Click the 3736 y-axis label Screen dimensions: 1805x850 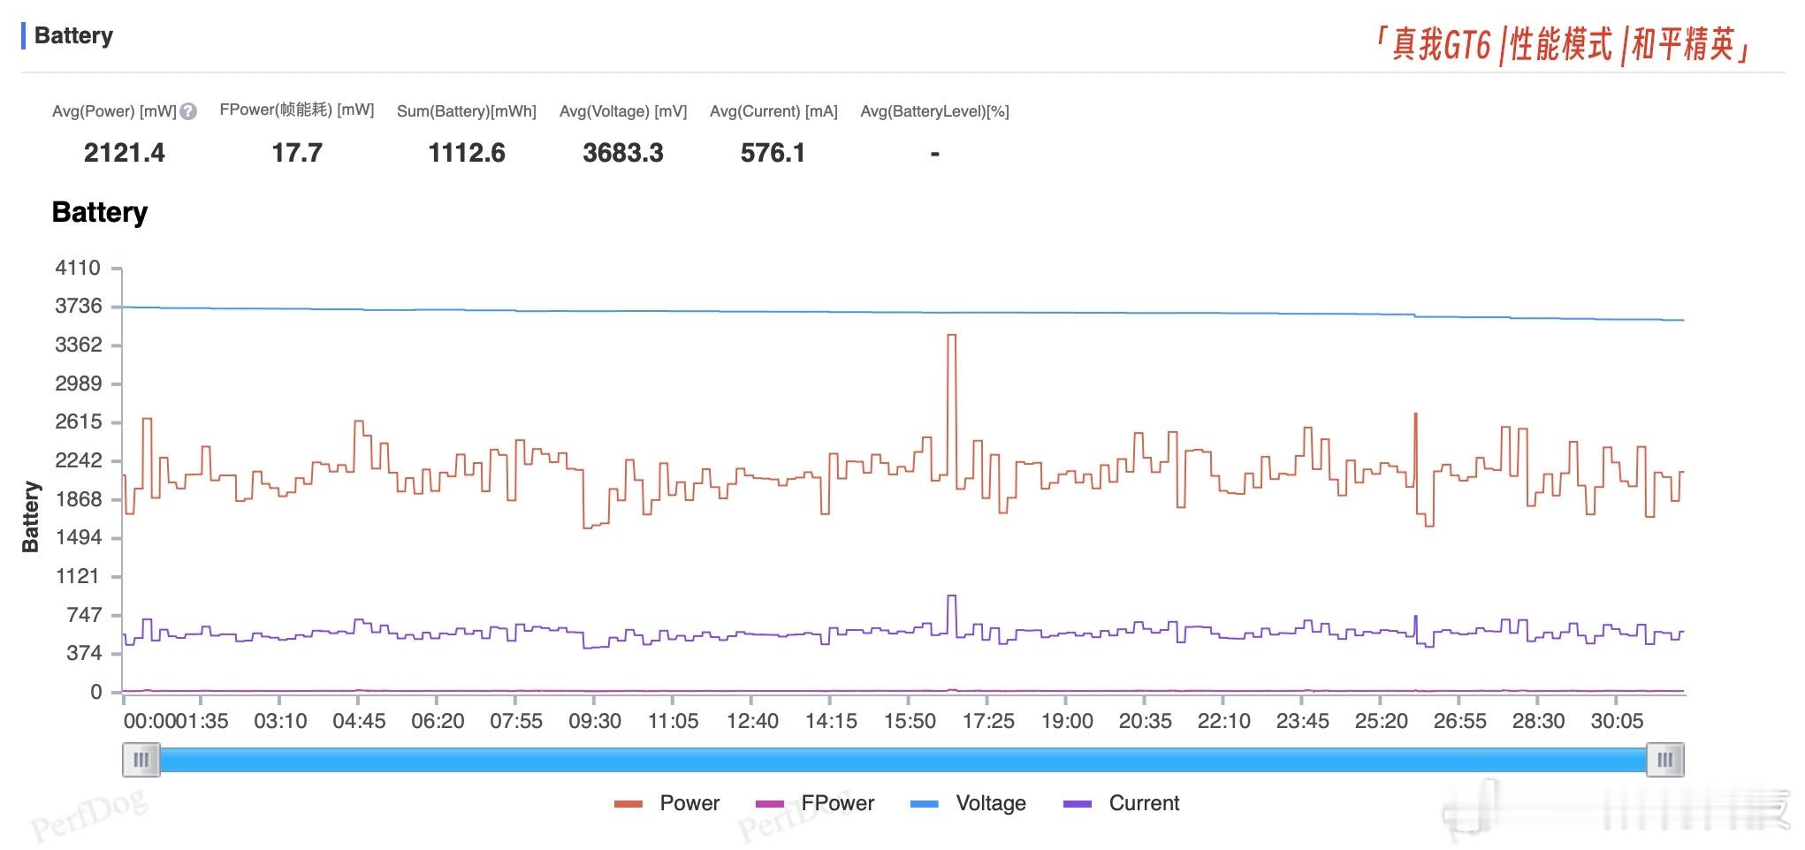click(78, 307)
